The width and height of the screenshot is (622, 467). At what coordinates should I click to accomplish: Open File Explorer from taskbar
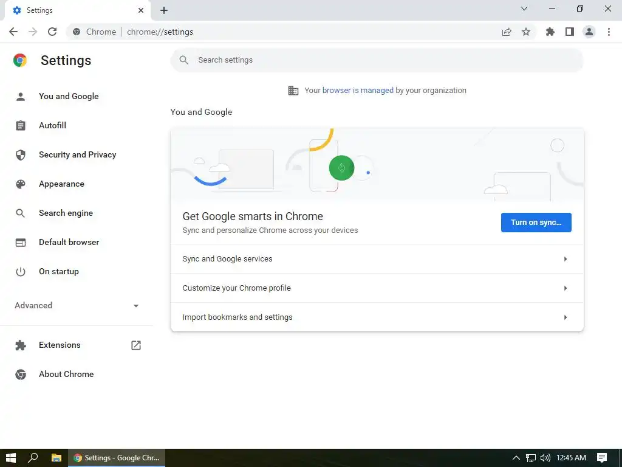pyautogui.click(x=56, y=458)
